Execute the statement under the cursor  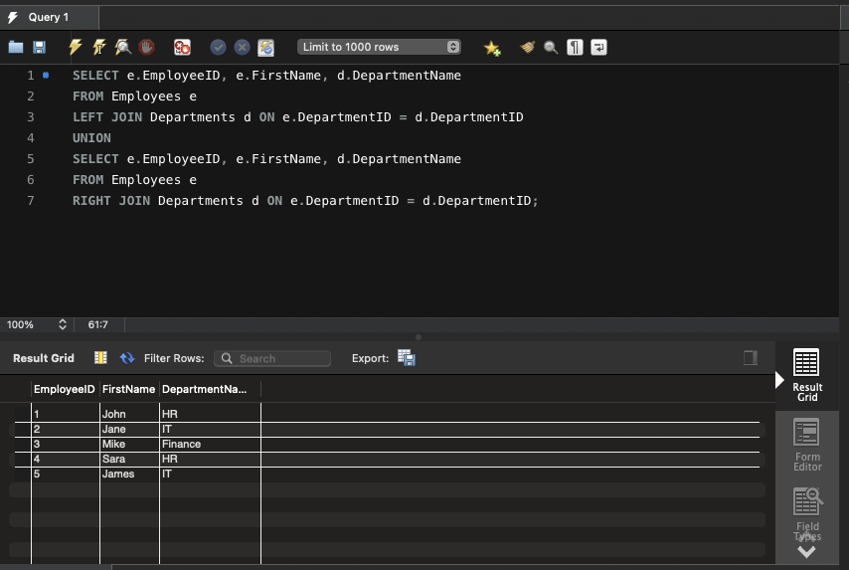[x=99, y=47]
